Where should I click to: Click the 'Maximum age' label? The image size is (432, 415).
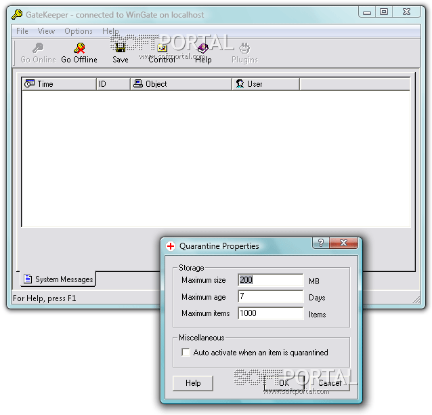[x=204, y=297]
